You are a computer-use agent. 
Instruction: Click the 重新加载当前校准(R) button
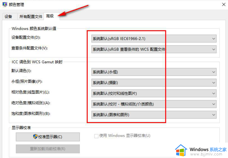48,149
